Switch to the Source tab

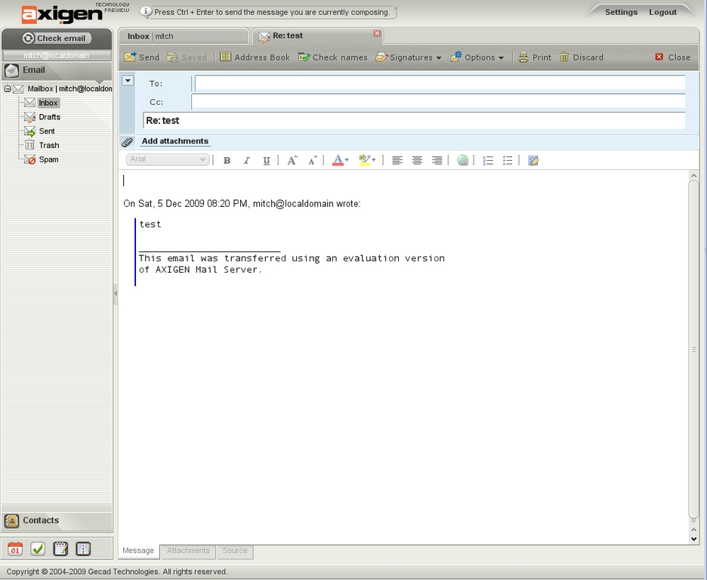point(235,551)
